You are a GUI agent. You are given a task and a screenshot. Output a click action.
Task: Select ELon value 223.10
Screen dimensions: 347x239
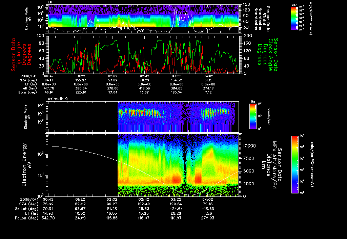click(81, 92)
